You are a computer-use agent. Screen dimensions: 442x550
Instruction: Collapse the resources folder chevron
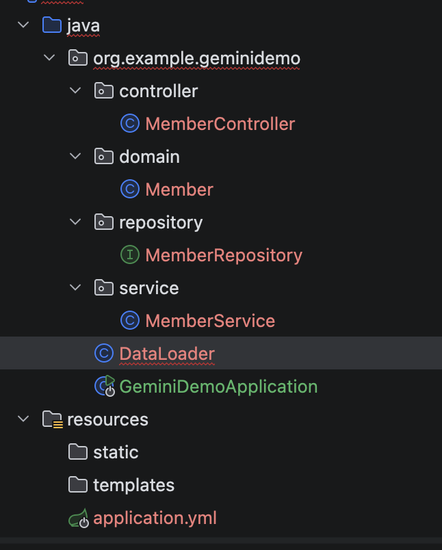tap(23, 419)
